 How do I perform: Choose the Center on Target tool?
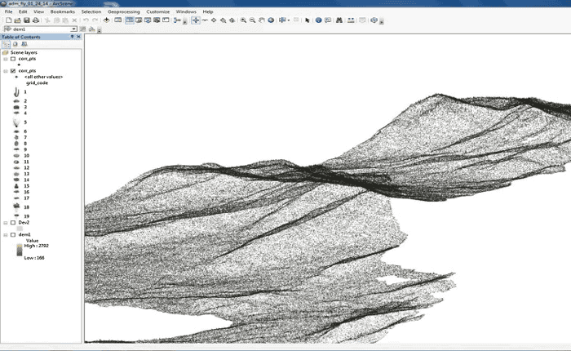click(214, 20)
